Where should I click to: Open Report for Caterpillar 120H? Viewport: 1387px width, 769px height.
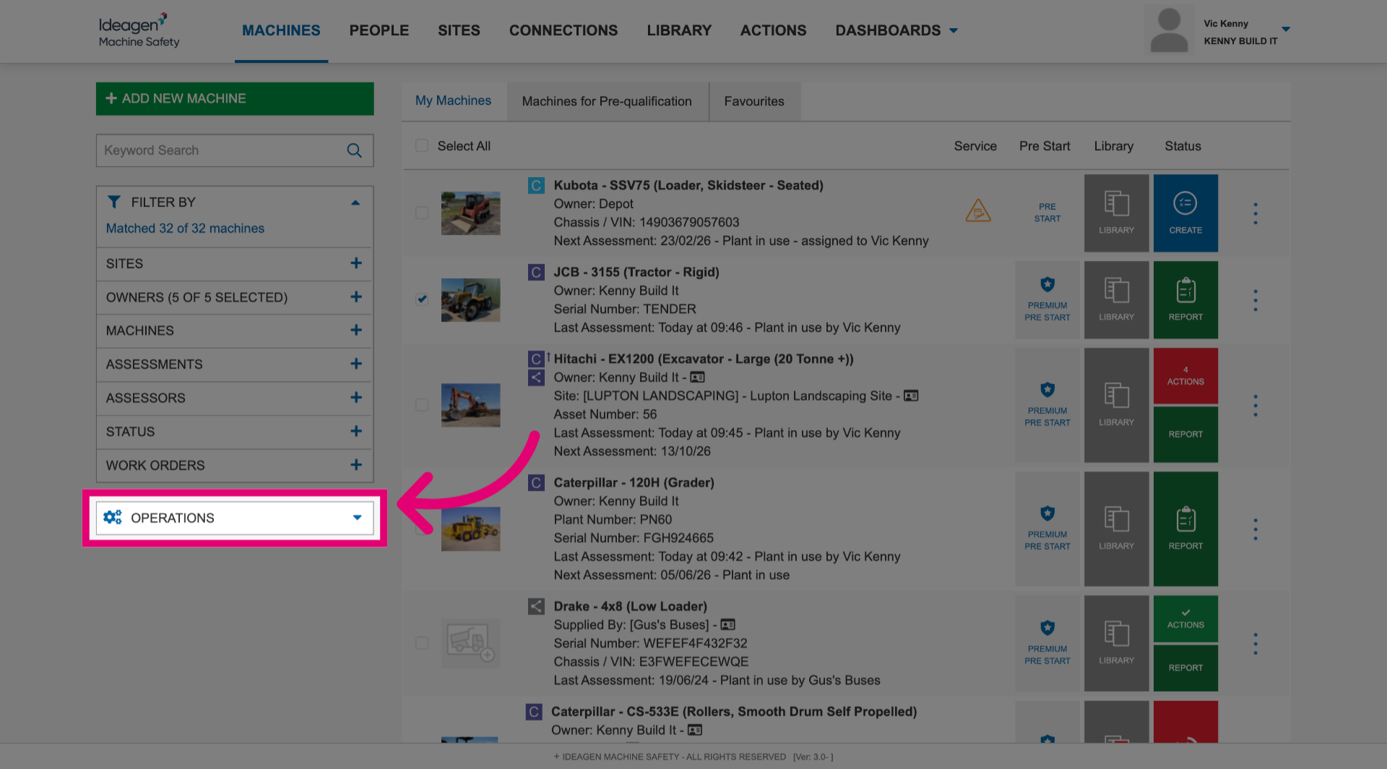1185,529
